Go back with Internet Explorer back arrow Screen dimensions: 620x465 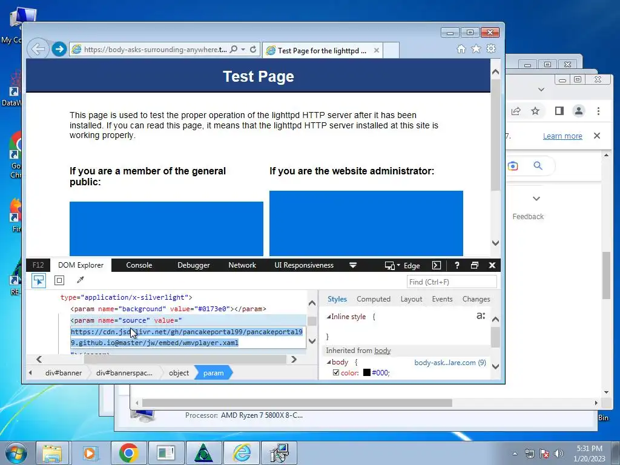point(38,50)
